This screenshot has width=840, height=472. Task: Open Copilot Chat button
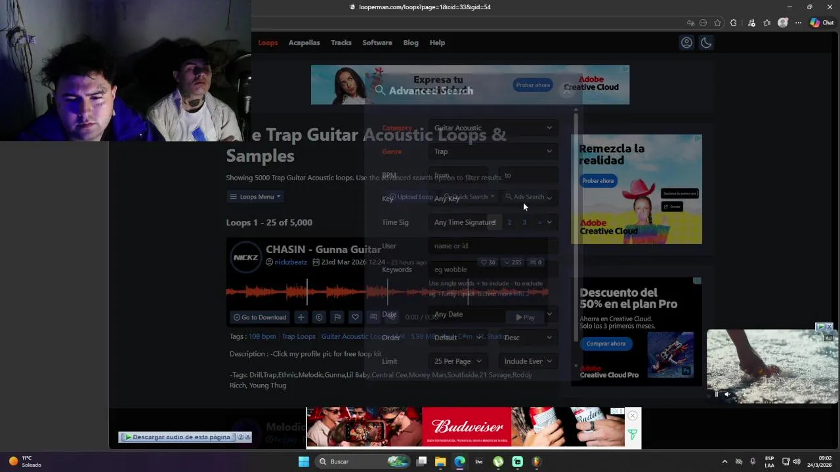click(822, 23)
